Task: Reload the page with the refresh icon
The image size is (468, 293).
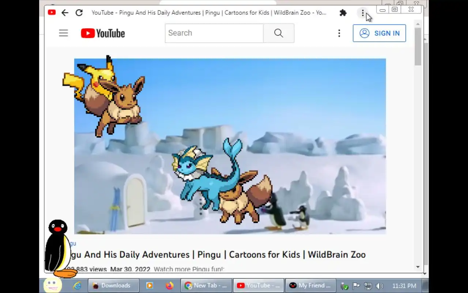Action: point(79,13)
